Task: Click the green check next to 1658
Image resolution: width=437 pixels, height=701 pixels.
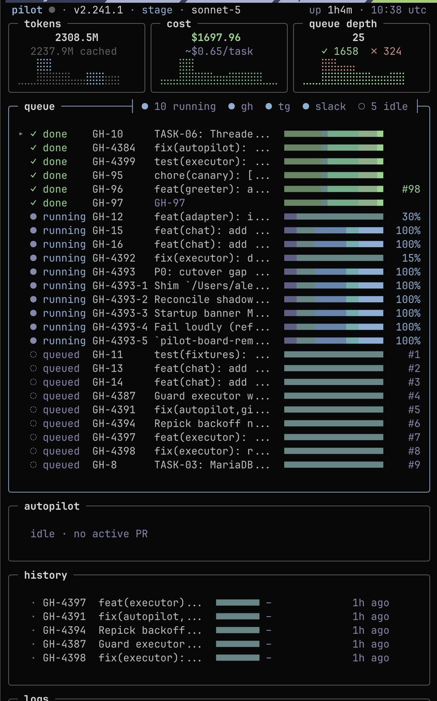Action: tap(325, 51)
